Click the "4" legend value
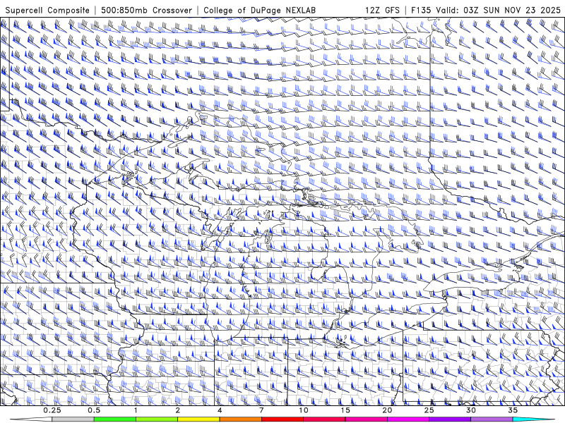Image resolution: width=565 pixels, height=423 pixels. point(220,410)
